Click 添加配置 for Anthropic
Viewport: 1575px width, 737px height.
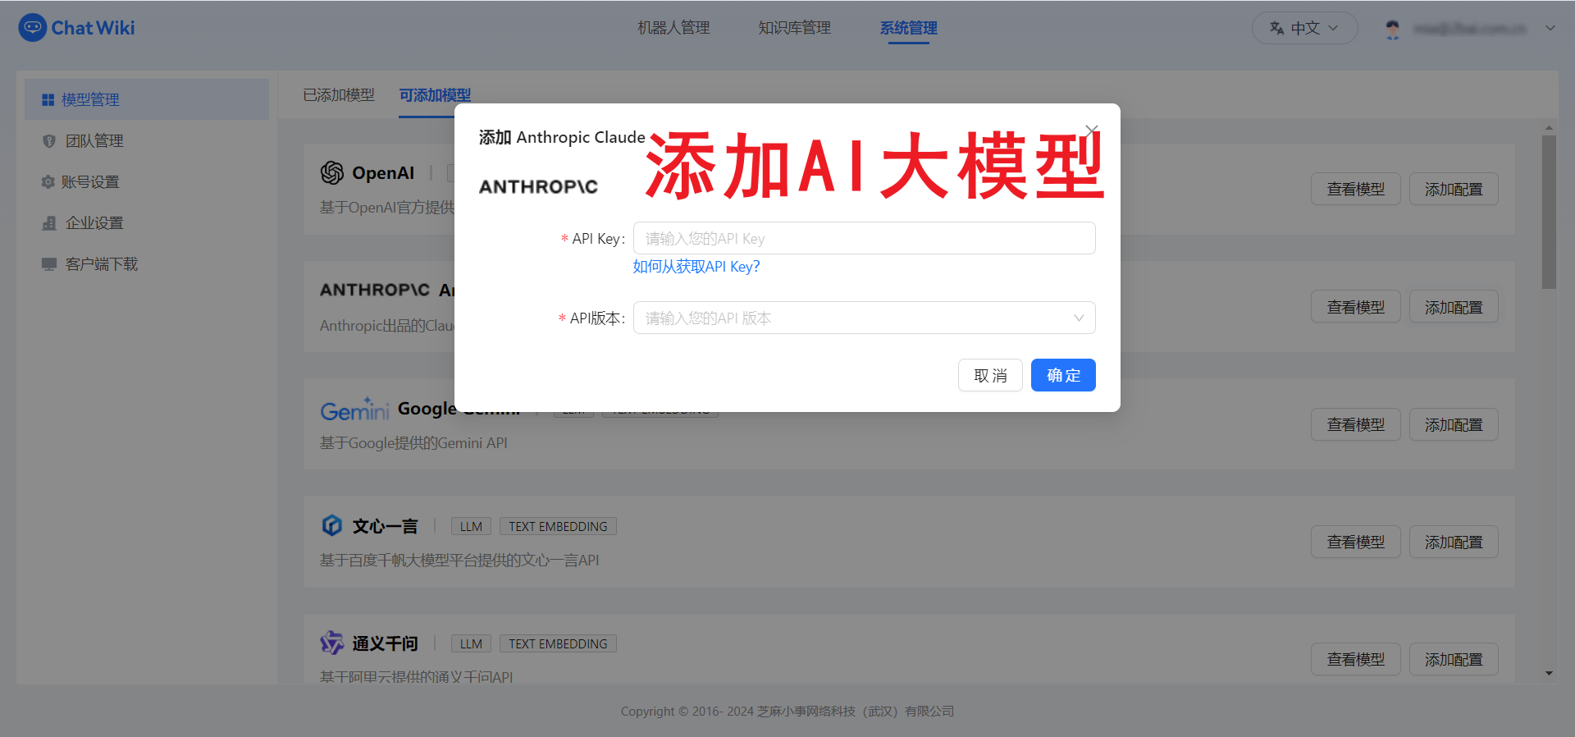(1454, 307)
